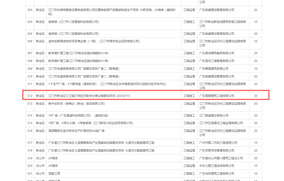Viewport: 284px width, 181px height.
Task: Select 中乐九建工程咨询有限公司 in row 320
Action: 217,166
